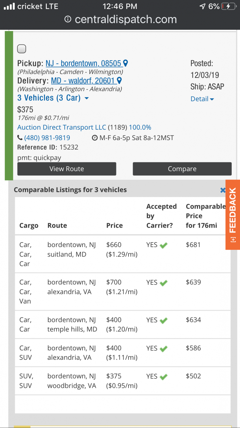
Task: Tap the site info icon next to centraldispatch.com
Action: click(68, 19)
